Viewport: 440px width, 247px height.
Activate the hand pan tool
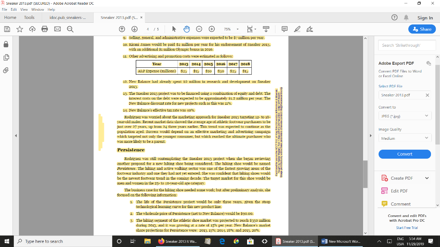click(x=186, y=29)
